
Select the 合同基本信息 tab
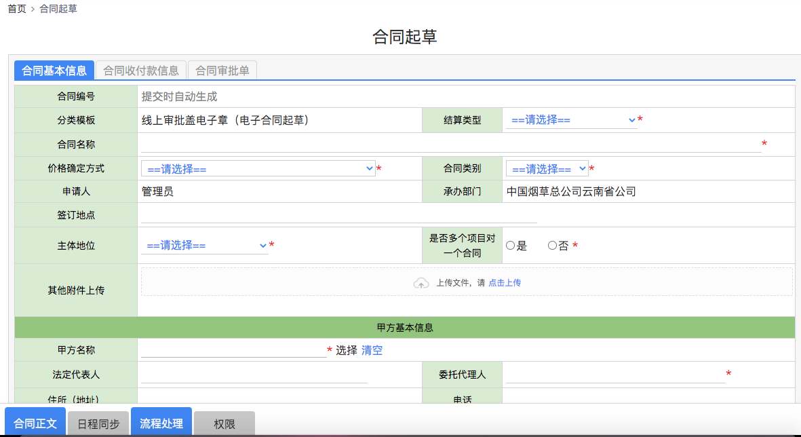point(54,71)
